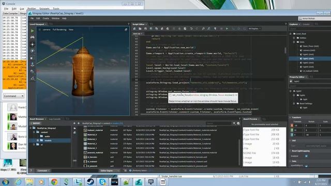Select the models folder in Asset Browser
The image size is (331, 186).
click(x=48, y=141)
